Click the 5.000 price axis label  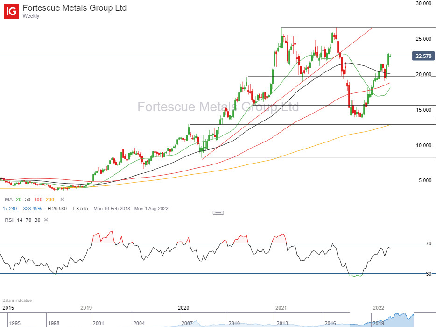pyautogui.click(x=425, y=180)
